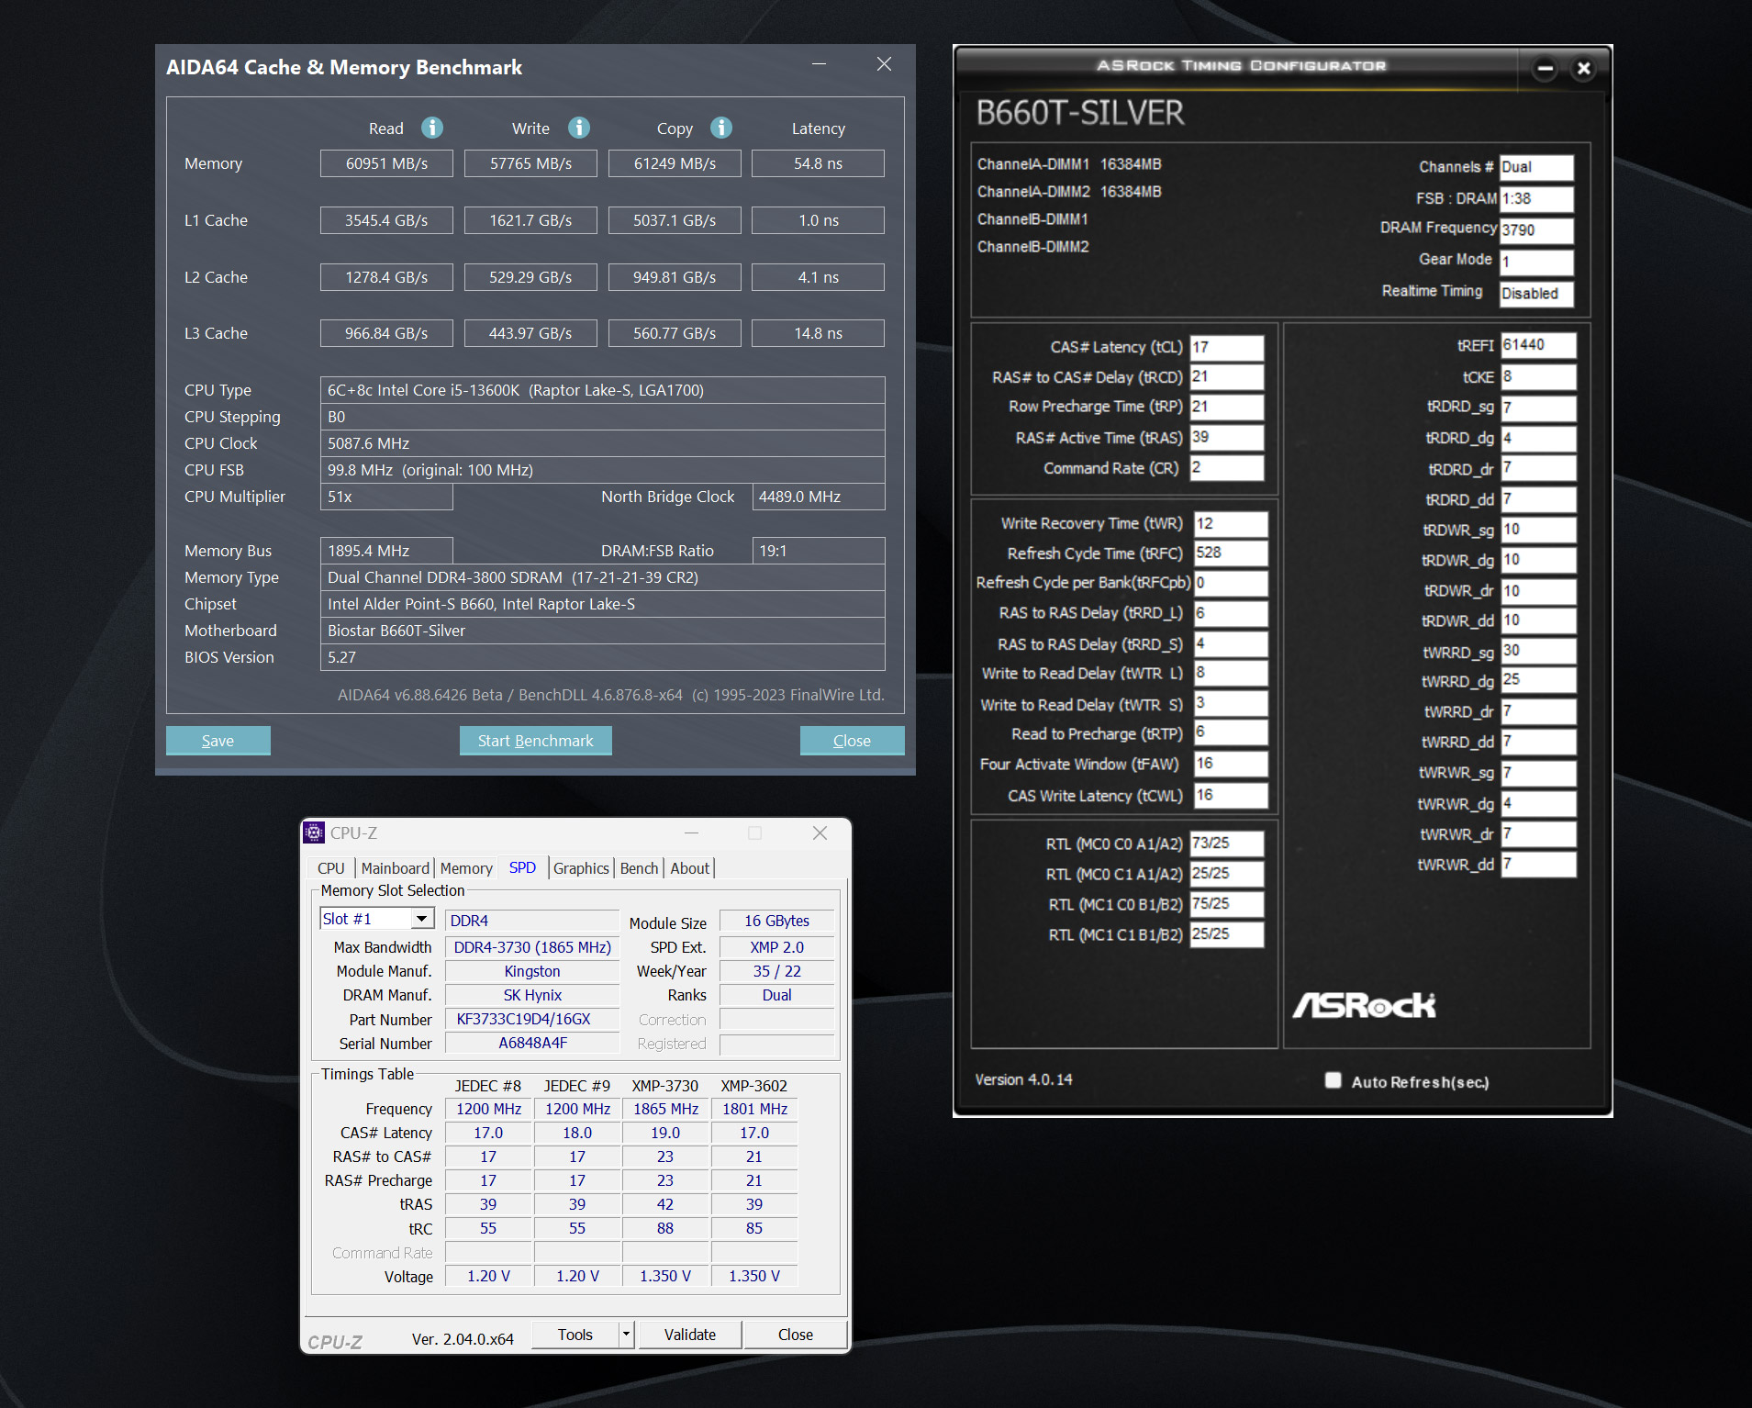This screenshot has width=1752, height=1408.
Task: Click the Module Manuf. value Kingston
Action: click(532, 971)
